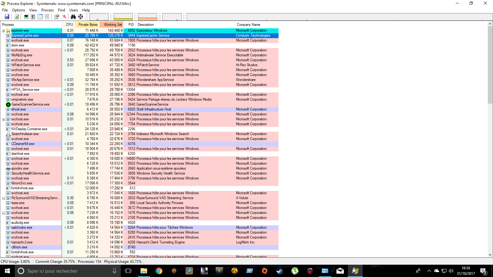Screen dimensions: 493x277
Task: Sort by the CPU column header
Action: [x=68, y=25]
